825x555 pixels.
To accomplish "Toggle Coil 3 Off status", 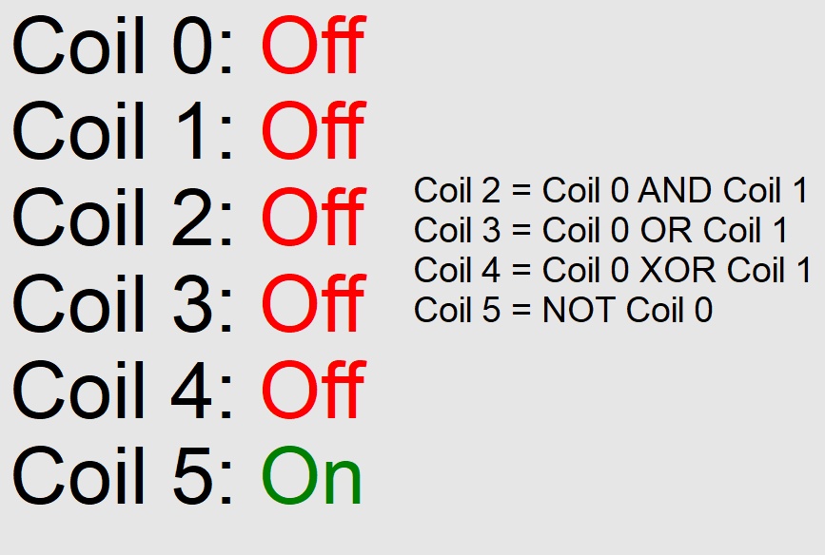I will pos(311,305).
